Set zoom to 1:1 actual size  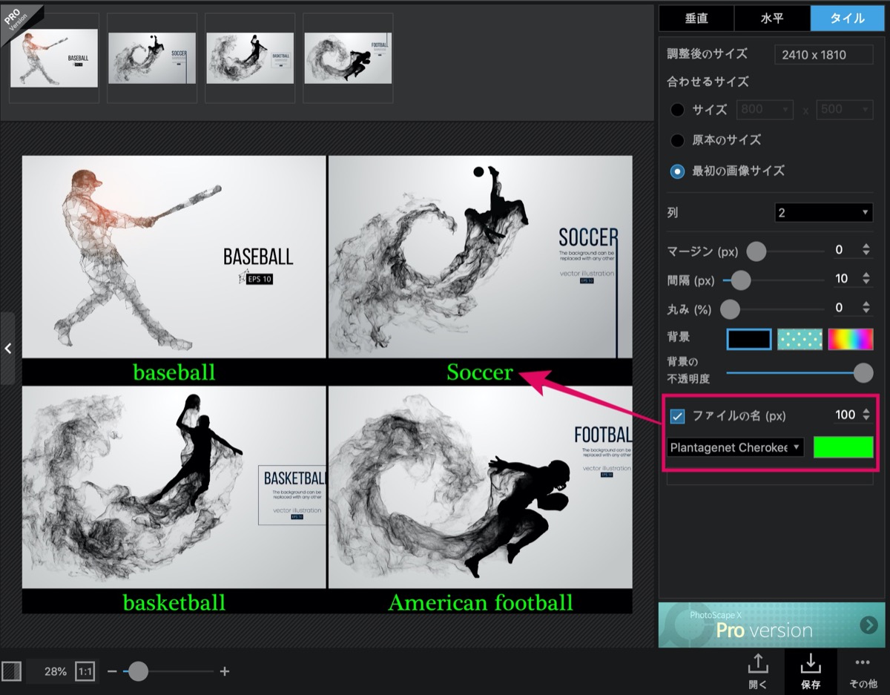point(85,671)
